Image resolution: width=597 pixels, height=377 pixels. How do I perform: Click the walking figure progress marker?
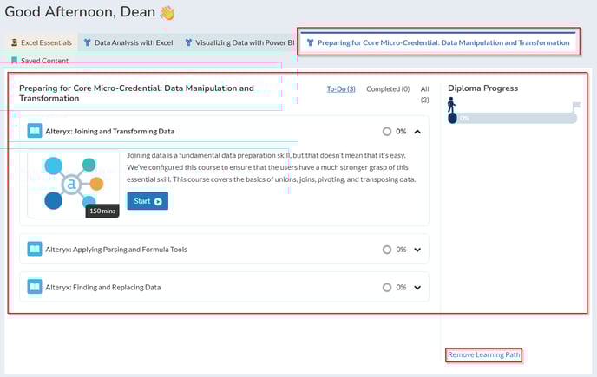(x=451, y=105)
